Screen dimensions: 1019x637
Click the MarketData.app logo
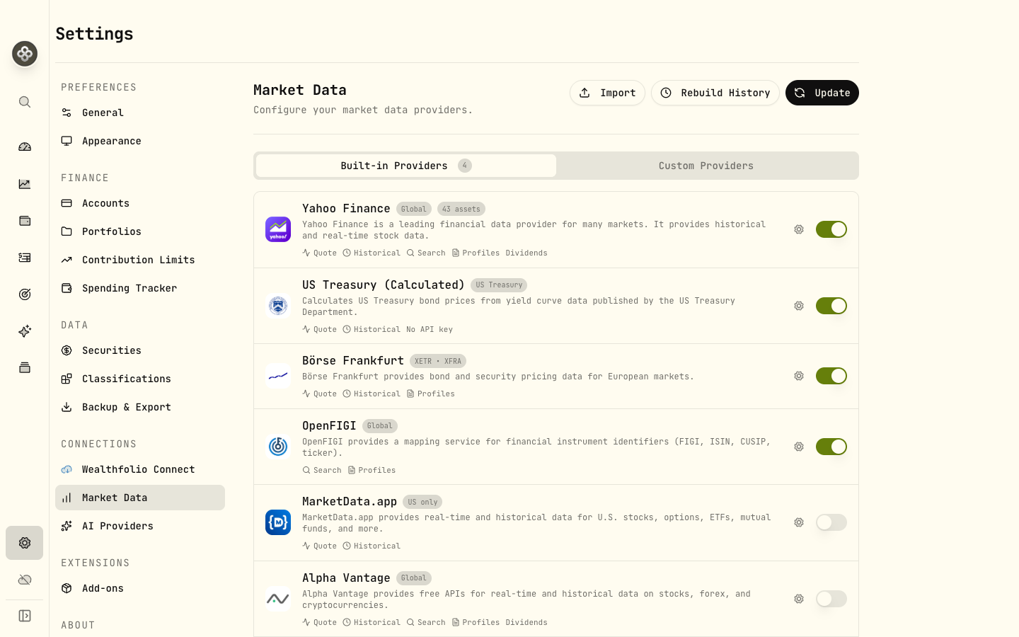tap(278, 522)
